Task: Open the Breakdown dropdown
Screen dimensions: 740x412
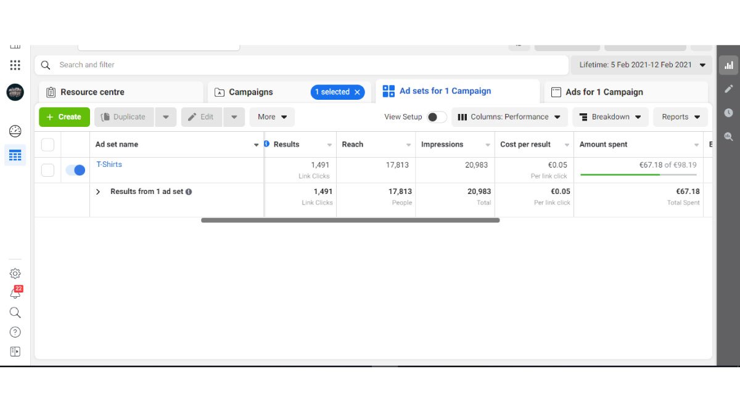Action: [x=610, y=117]
